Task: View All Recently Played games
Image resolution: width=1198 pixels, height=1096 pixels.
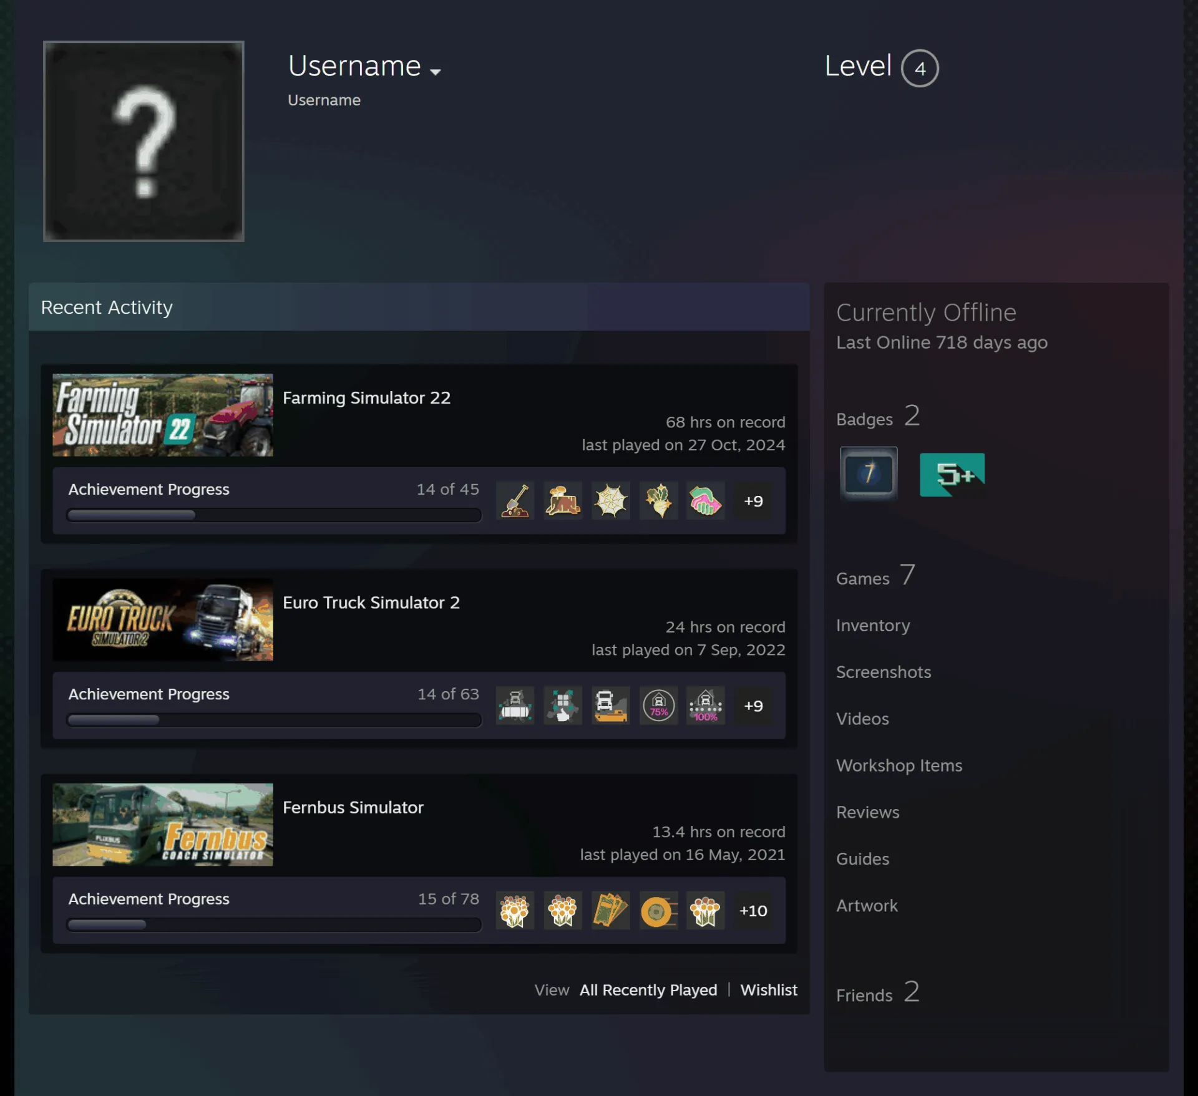Action: pyautogui.click(x=648, y=990)
